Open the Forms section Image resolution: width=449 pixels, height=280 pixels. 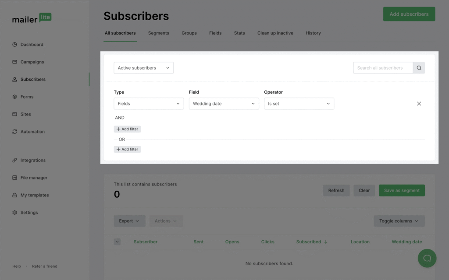point(15,97)
